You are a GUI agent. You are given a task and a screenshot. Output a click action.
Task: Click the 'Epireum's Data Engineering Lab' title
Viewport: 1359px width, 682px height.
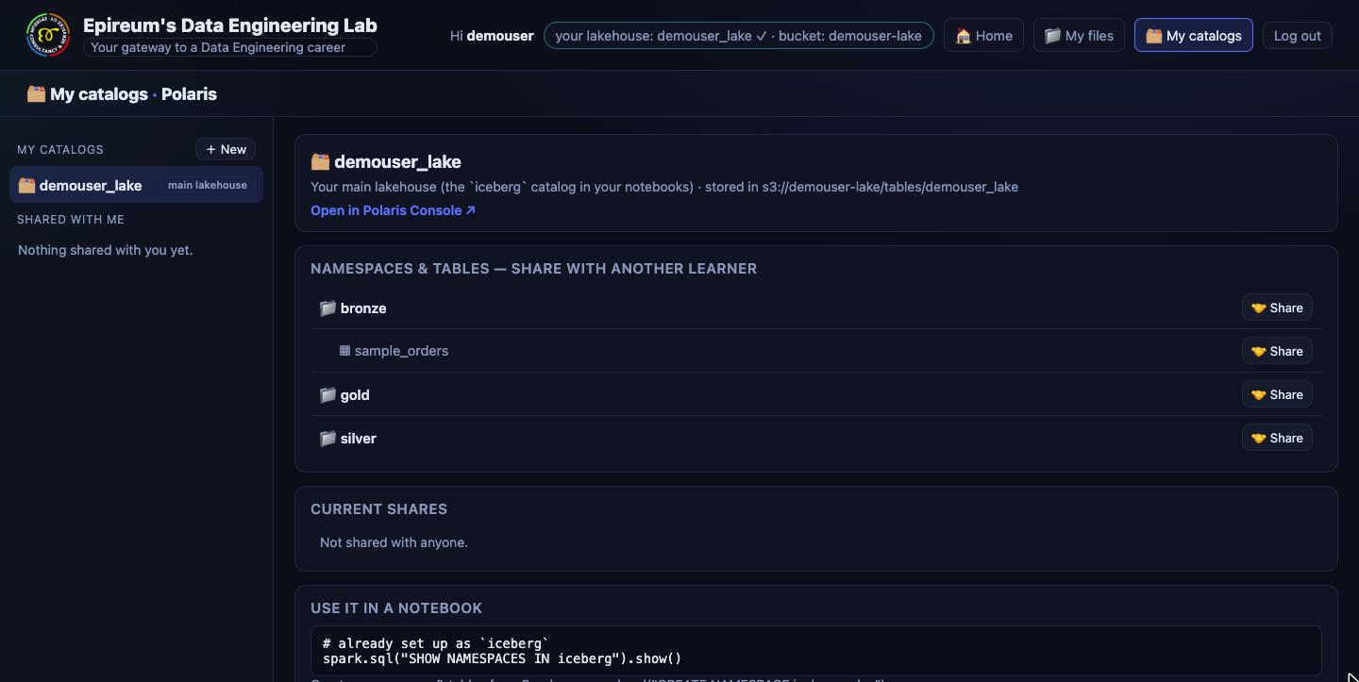point(229,25)
